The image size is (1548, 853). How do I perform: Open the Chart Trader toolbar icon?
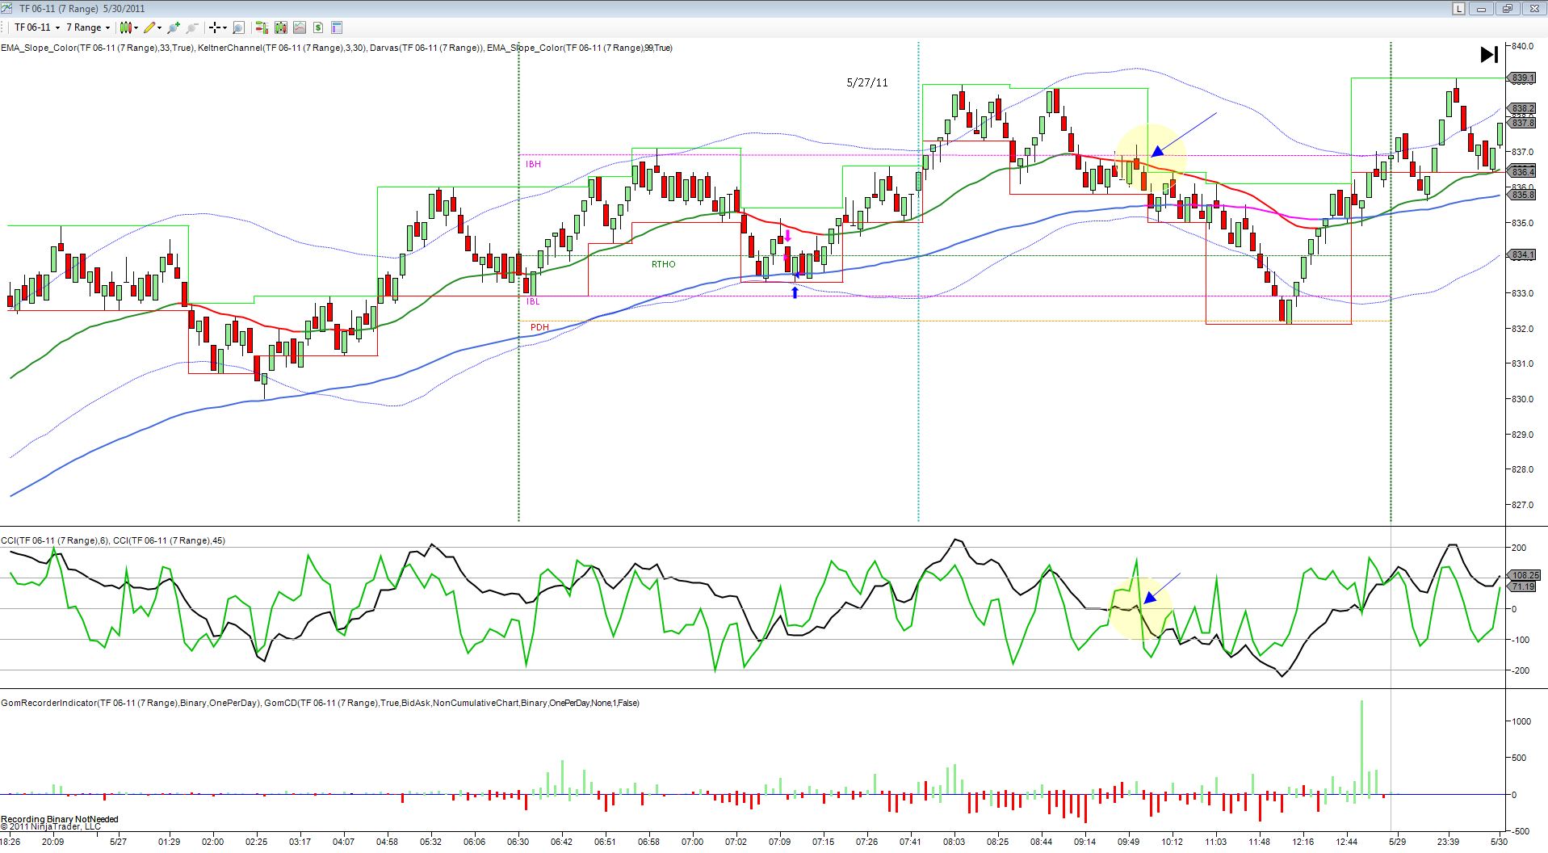(x=262, y=27)
